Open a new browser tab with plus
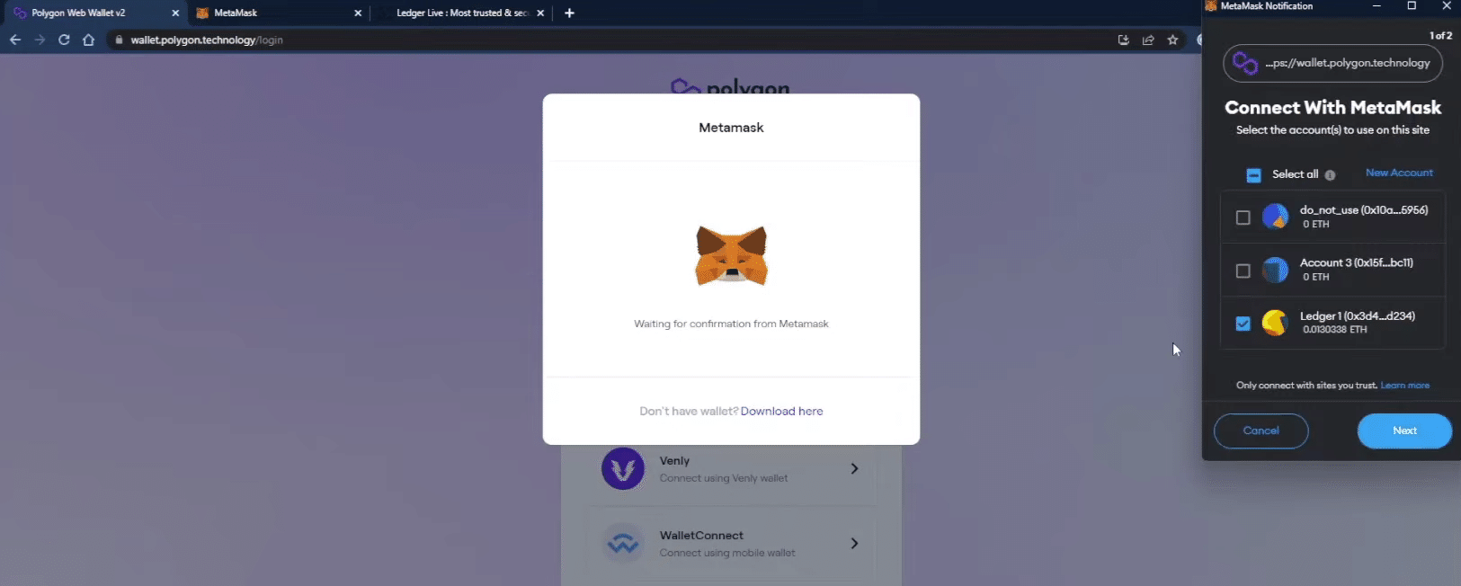1461x586 pixels. (x=569, y=13)
